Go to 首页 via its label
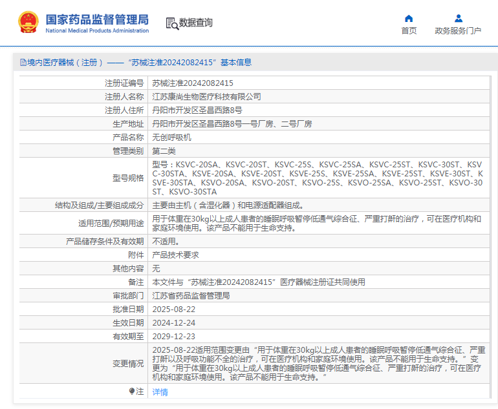 pyautogui.click(x=409, y=30)
